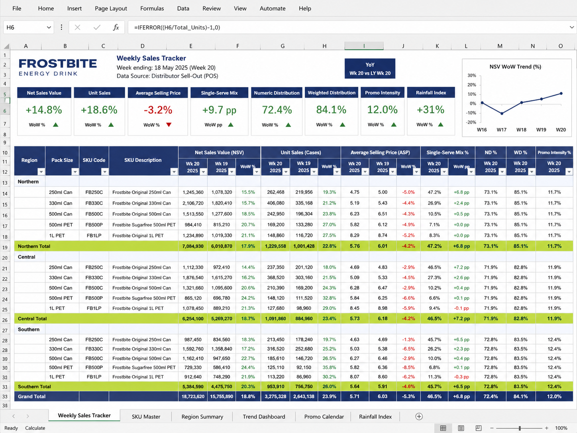Image resolution: width=577 pixels, height=433 pixels.
Task: Adjust the zoom slider handle
Action: click(520, 428)
